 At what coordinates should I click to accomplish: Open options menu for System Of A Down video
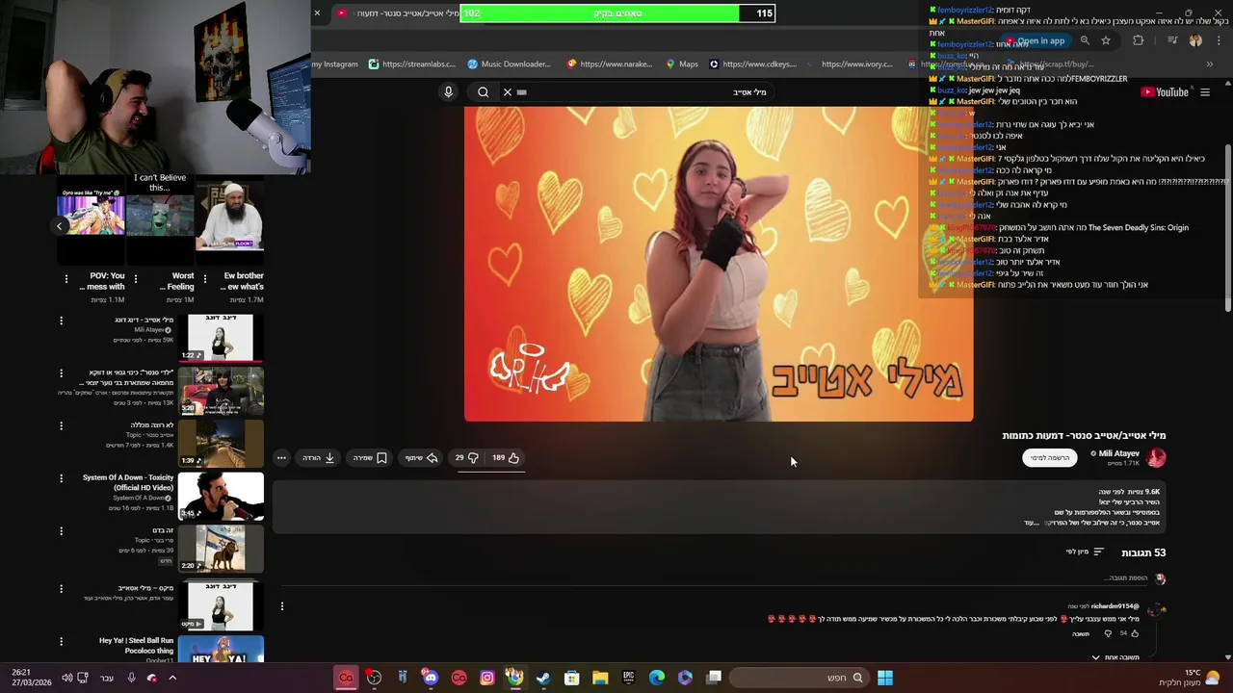coord(61,478)
